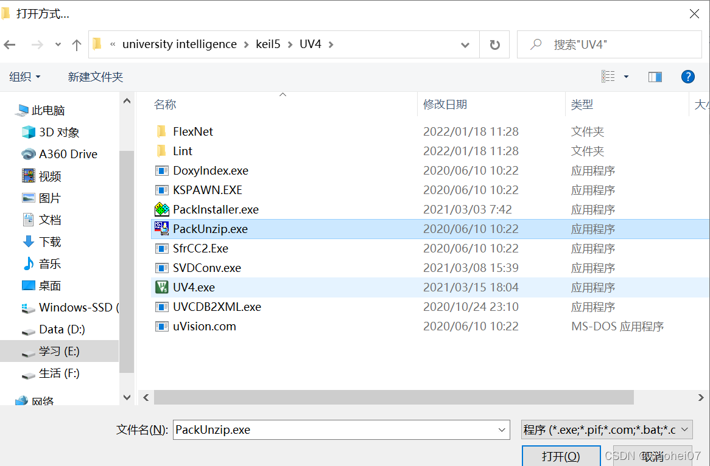Image resolution: width=710 pixels, height=466 pixels.
Task: Click the Back navigation arrow
Action: coord(10,45)
